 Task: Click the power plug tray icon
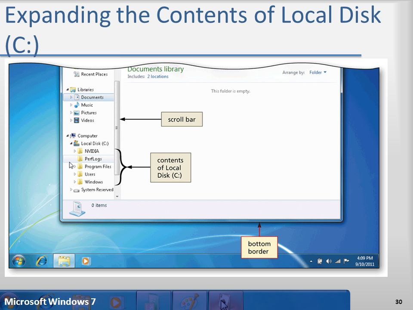pos(320,261)
